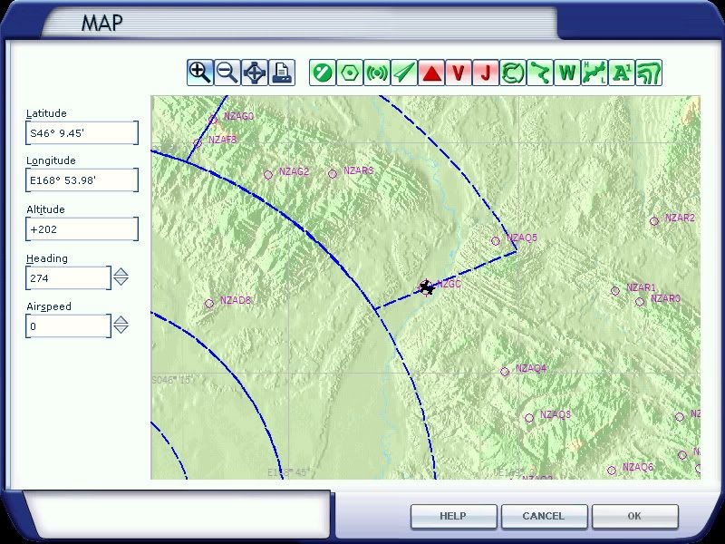Screen dimensions: 725x544
Task: Decrease airspeed with down arrow
Action: (x=121, y=329)
